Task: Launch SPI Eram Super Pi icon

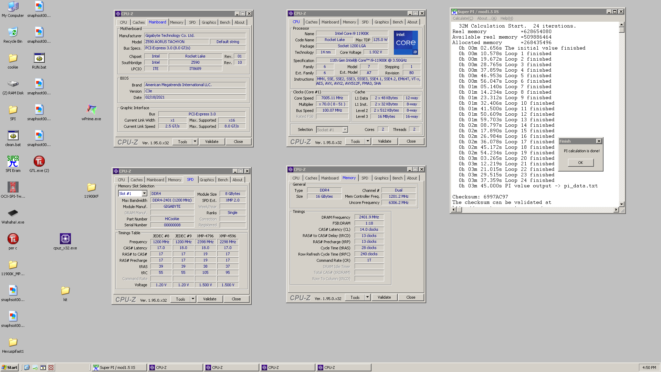Action: click(x=13, y=164)
